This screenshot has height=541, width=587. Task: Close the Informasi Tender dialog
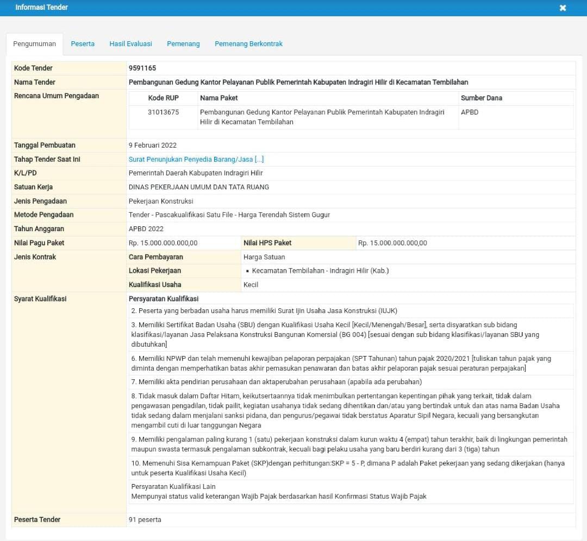click(563, 8)
